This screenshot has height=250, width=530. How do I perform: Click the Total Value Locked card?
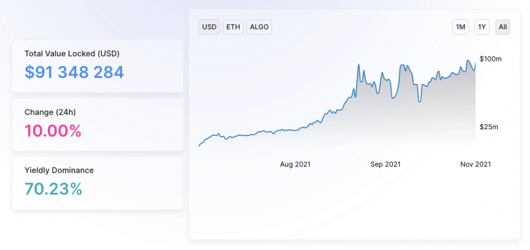98,66
